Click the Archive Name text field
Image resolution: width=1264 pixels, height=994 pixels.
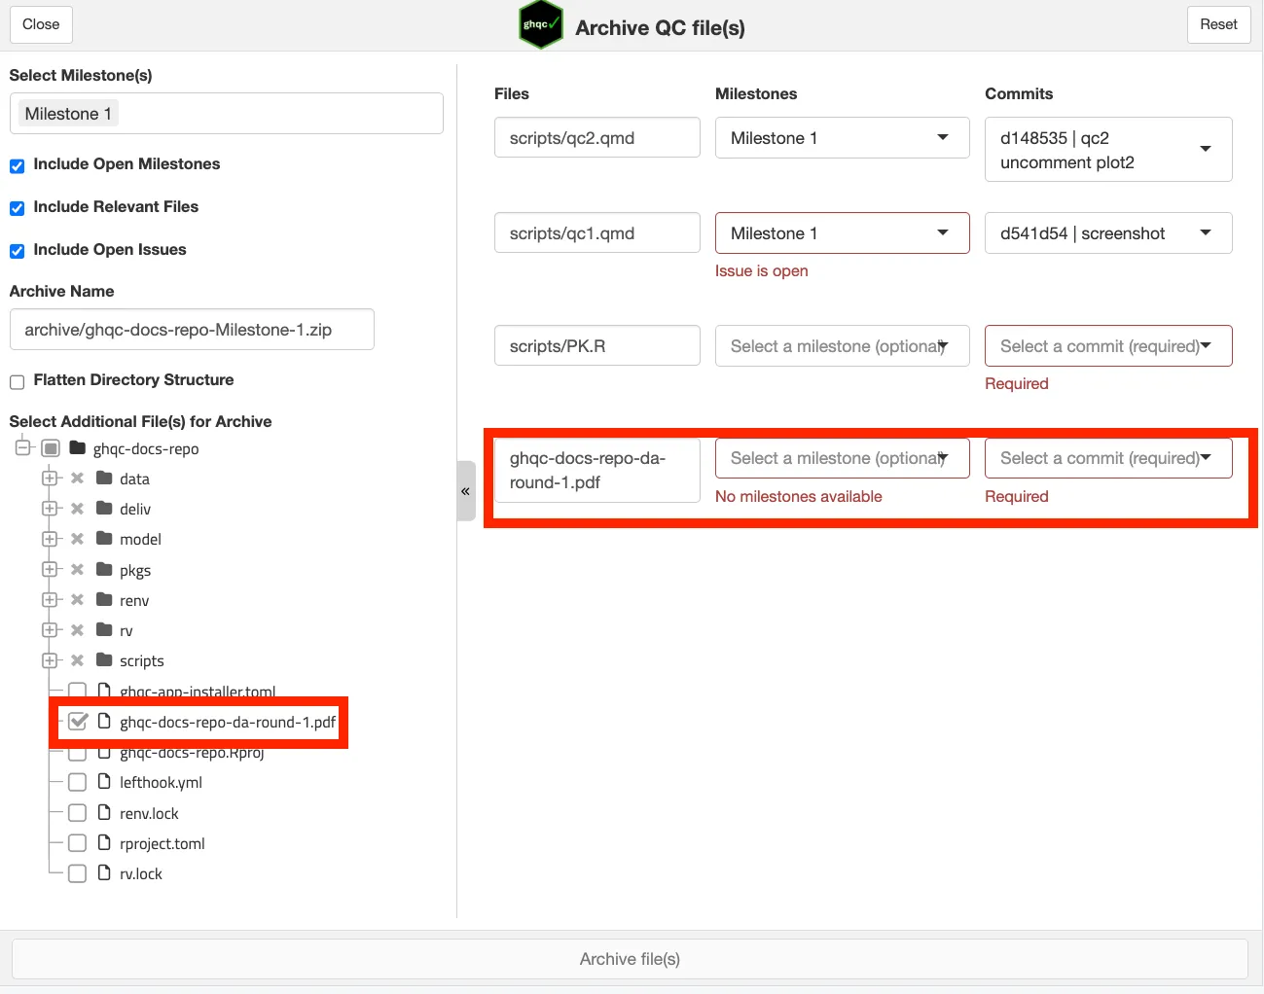(192, 330)
